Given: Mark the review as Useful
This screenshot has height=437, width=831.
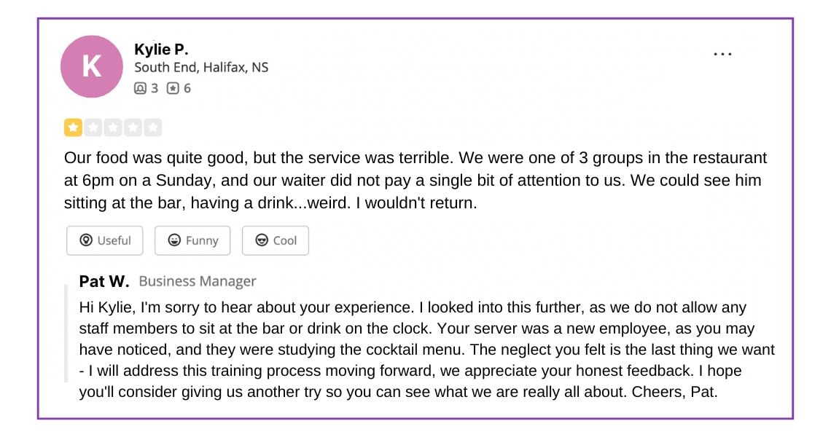Looking at the screenshot, I should (105, 240).
